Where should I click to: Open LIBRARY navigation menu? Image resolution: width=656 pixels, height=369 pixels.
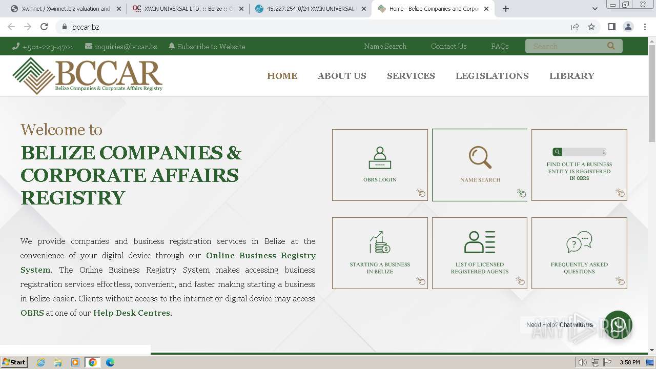[x=572, y=76]
